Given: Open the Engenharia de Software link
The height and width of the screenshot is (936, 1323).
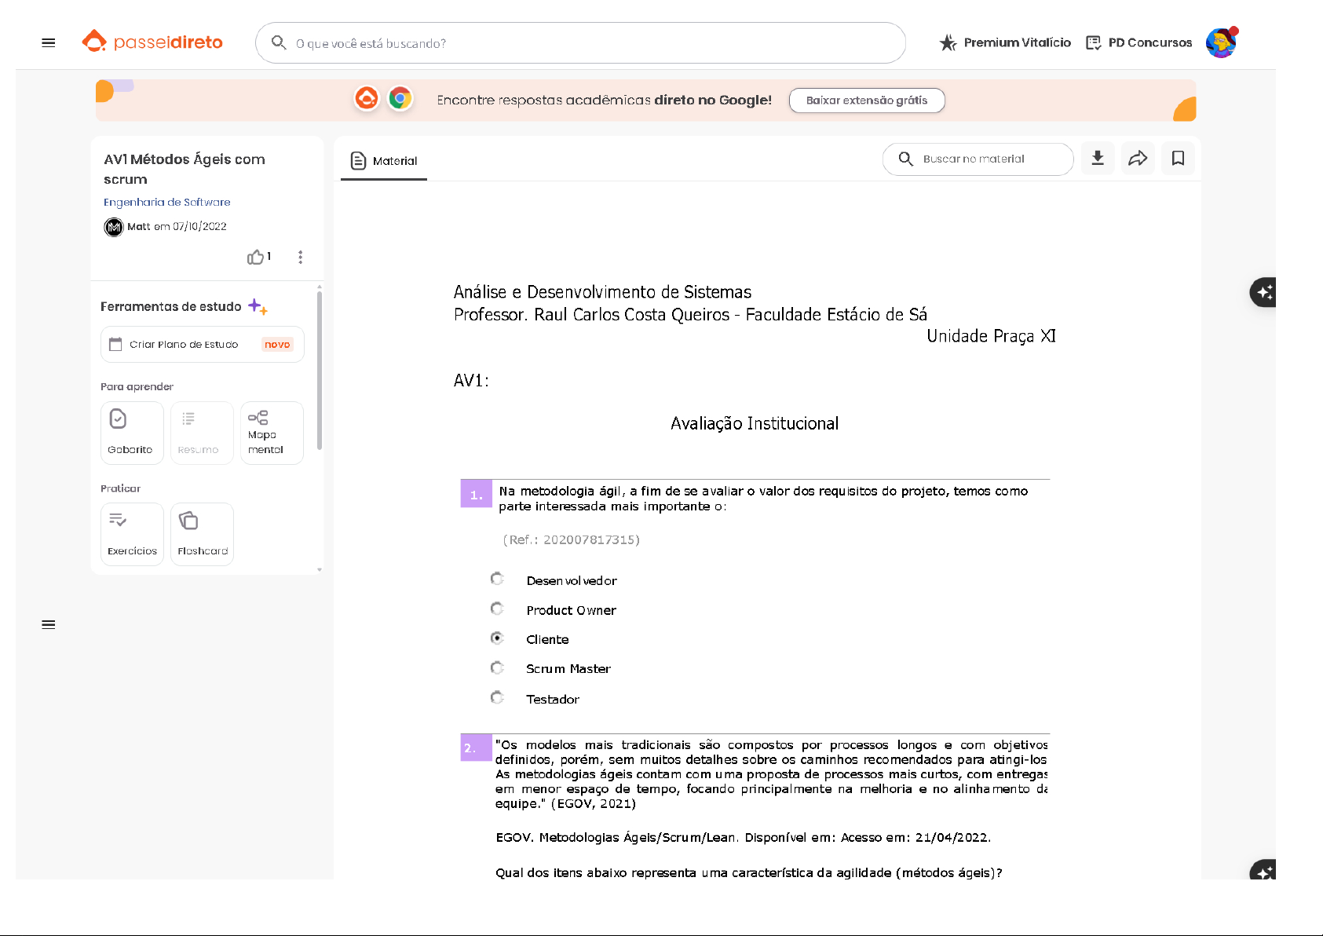Looking at the screenshot, I should [167, 202].
